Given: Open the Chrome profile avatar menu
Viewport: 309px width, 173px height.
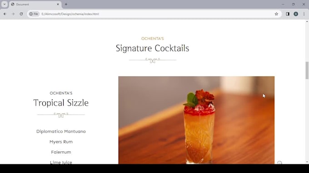Looking at the screenshot, I should click(x=296, y=14).
